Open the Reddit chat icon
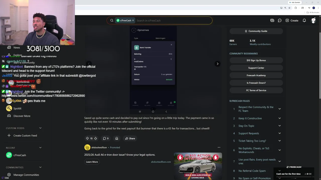The height and width of the screenshot is (180, 321). click(280, 20)
